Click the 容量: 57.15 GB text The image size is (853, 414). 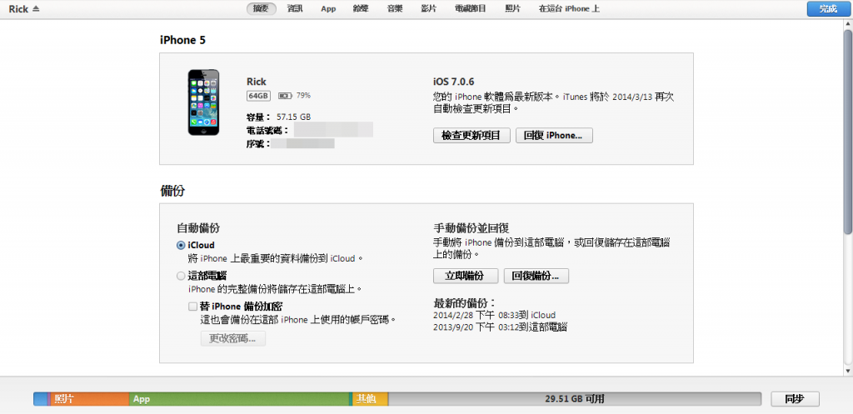point(279,117)
